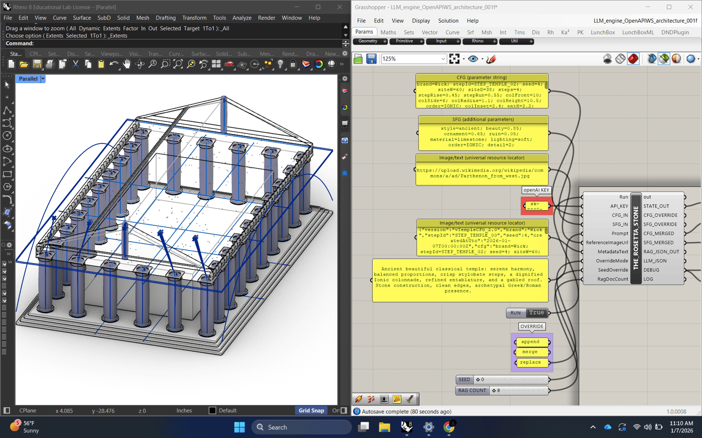
Task: Click the padlock lock objects icon
Action: pos(293,65)
